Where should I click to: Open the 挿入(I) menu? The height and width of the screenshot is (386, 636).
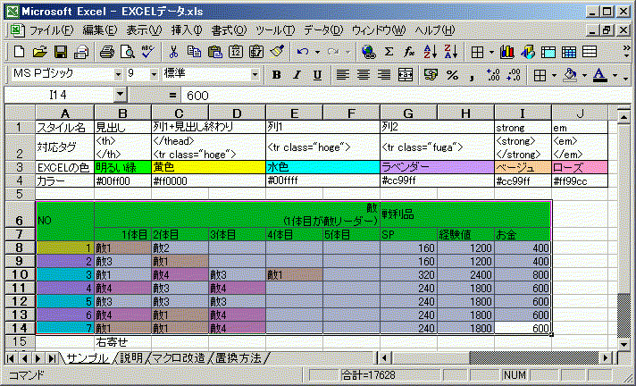[x=187, y=30]
